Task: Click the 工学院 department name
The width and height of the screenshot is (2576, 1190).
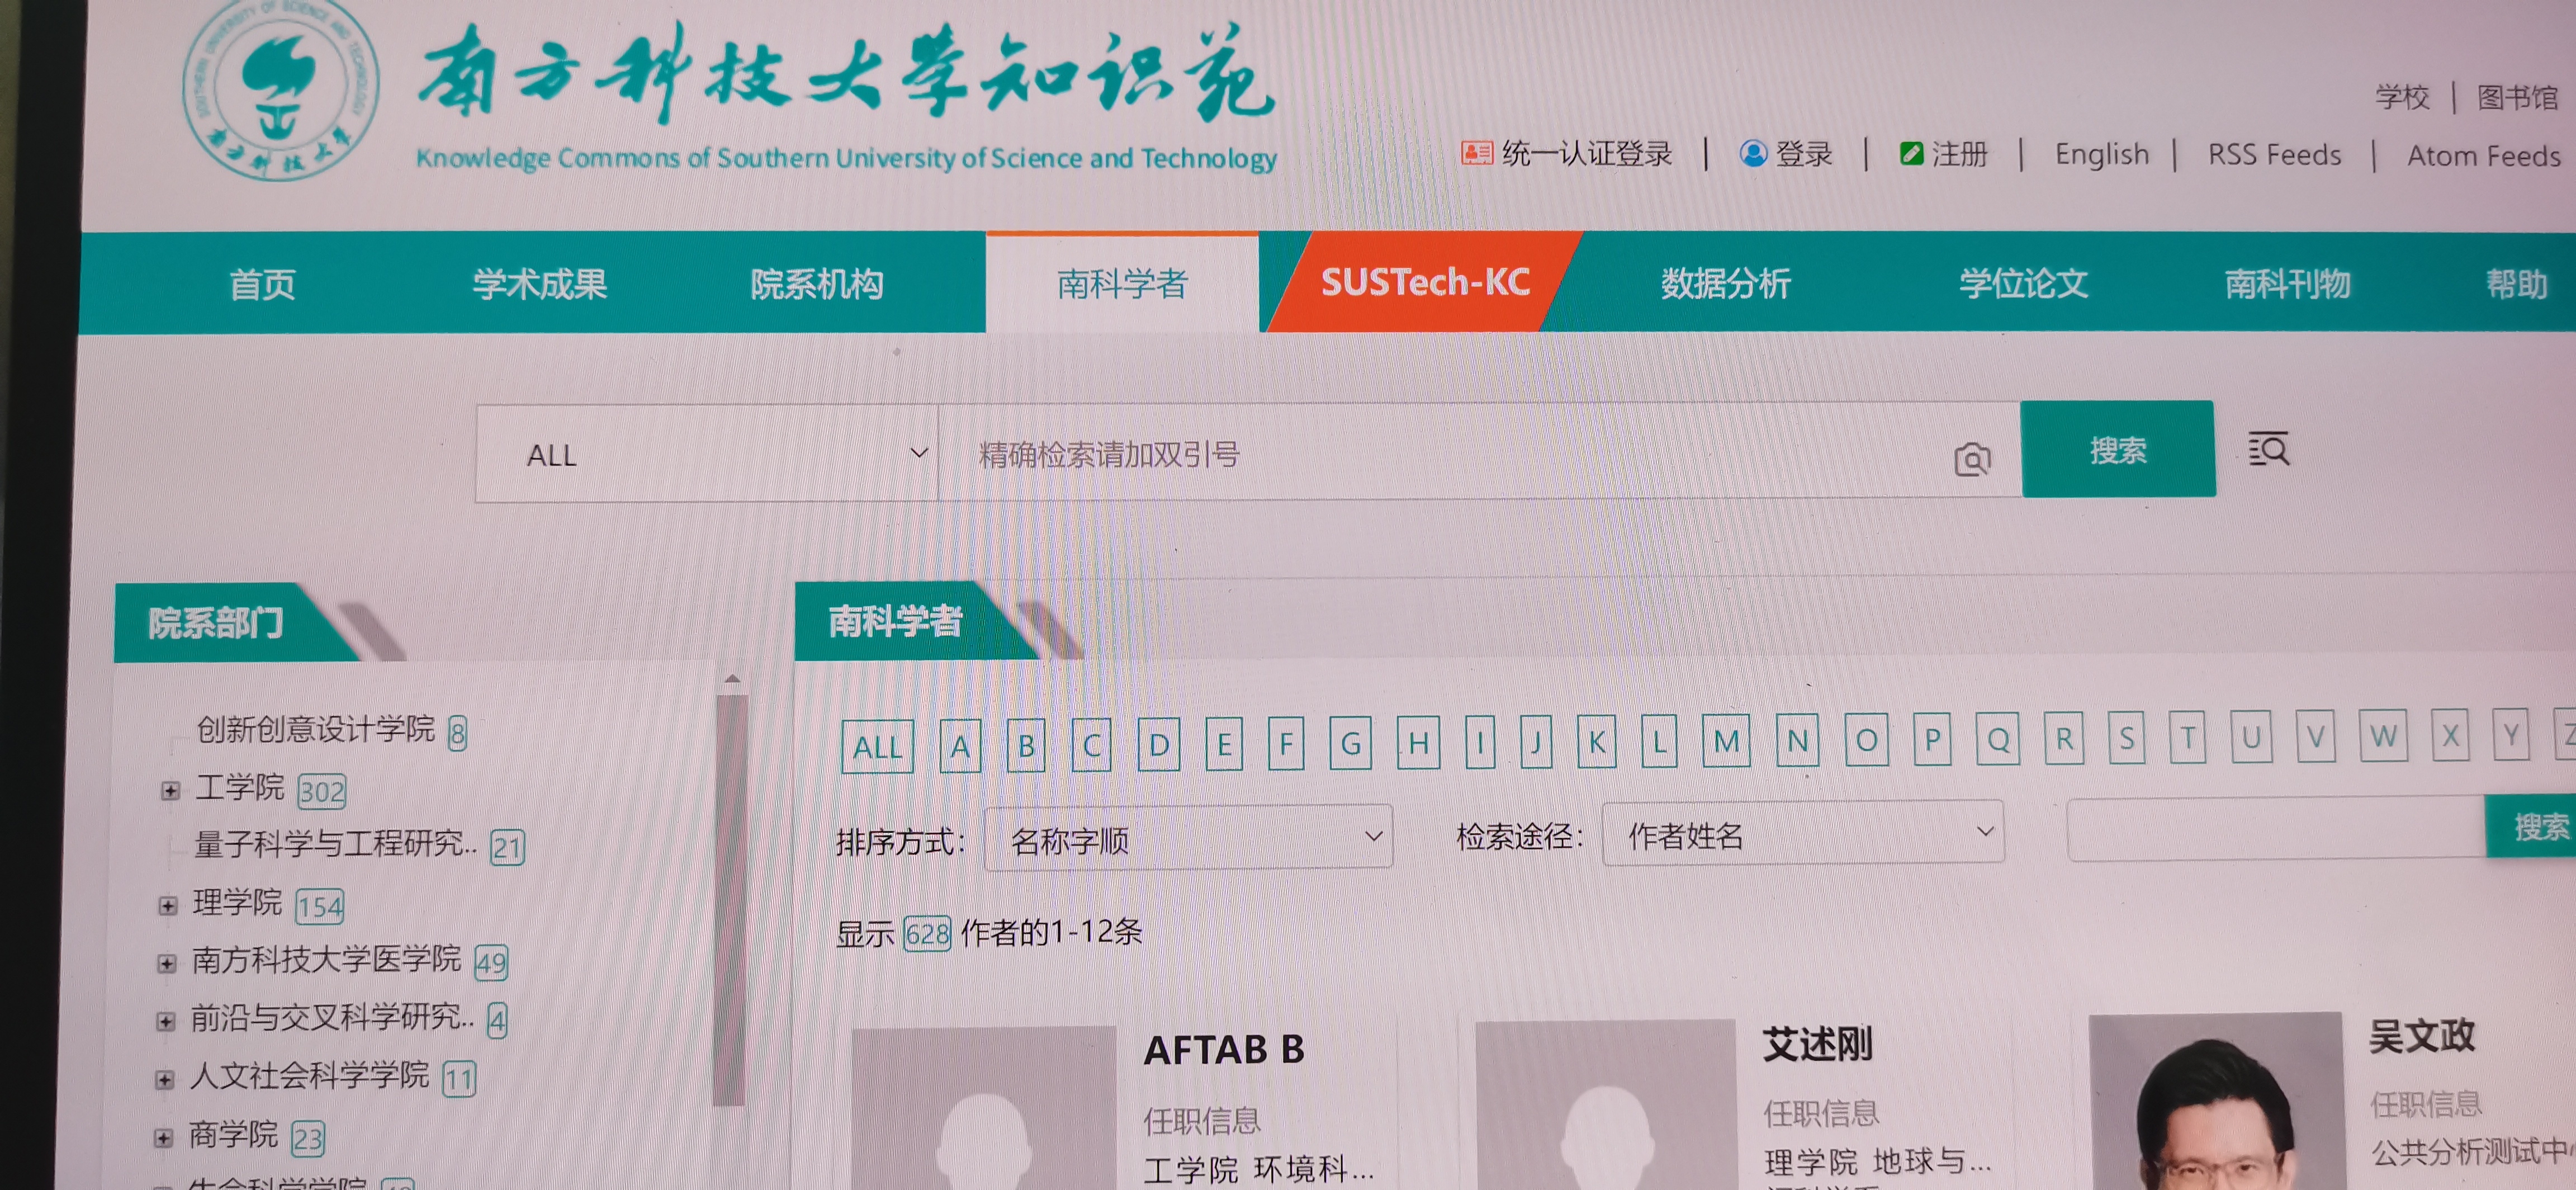Action: click(239, 787)
